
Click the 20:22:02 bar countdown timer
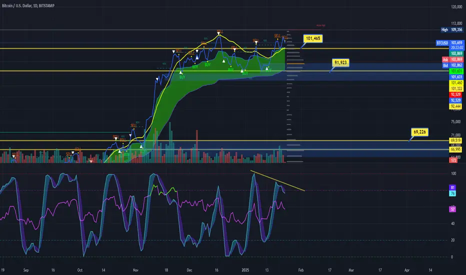pyautogui.click(x=456, y=47)
